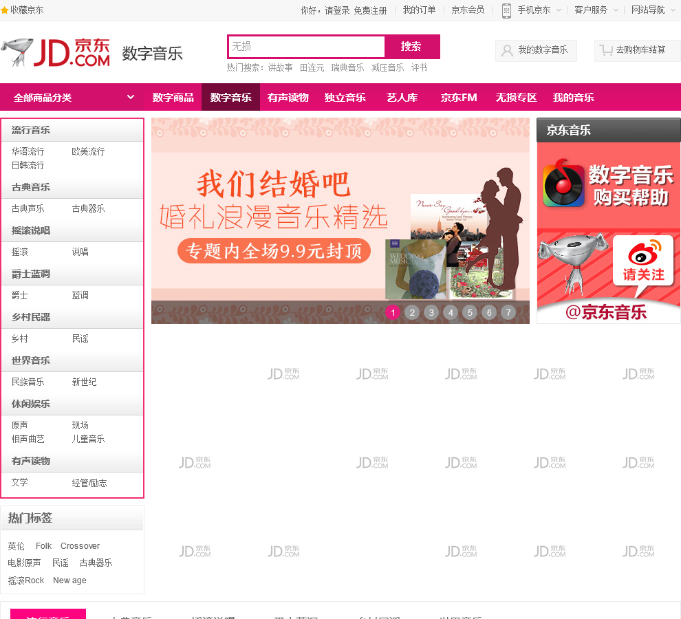Select 古典器乐 in sidebar categories

[88, 209]
